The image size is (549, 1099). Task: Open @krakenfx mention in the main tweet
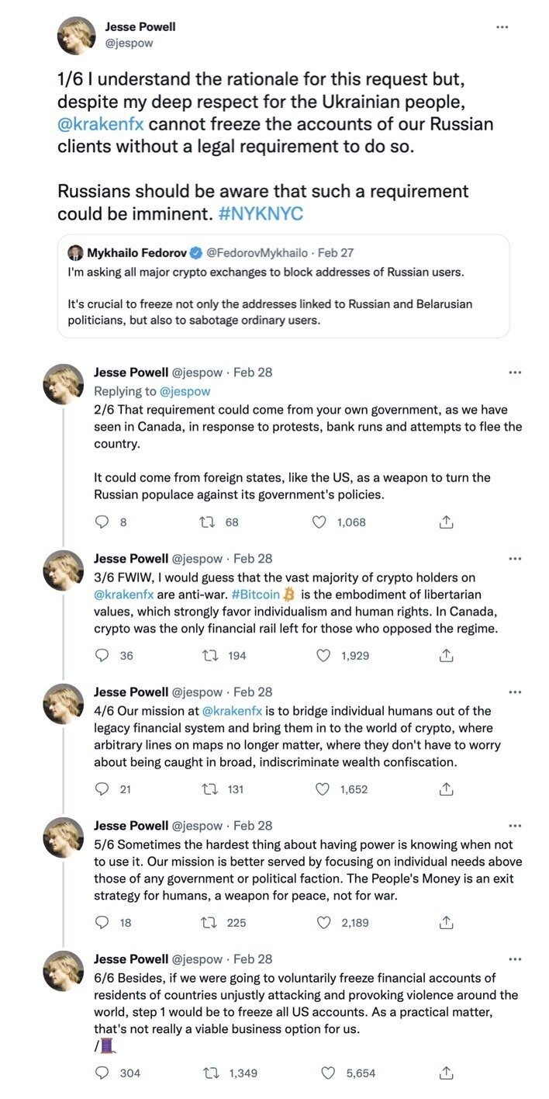[x=100, y=124]
